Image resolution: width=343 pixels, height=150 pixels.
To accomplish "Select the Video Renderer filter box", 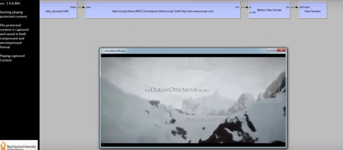I will pos(313,10).
